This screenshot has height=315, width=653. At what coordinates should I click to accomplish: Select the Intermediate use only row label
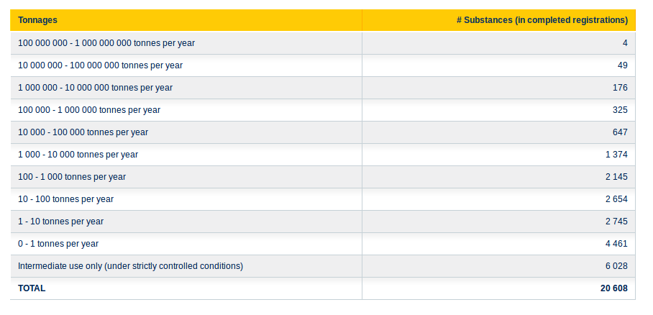point(130,266)
